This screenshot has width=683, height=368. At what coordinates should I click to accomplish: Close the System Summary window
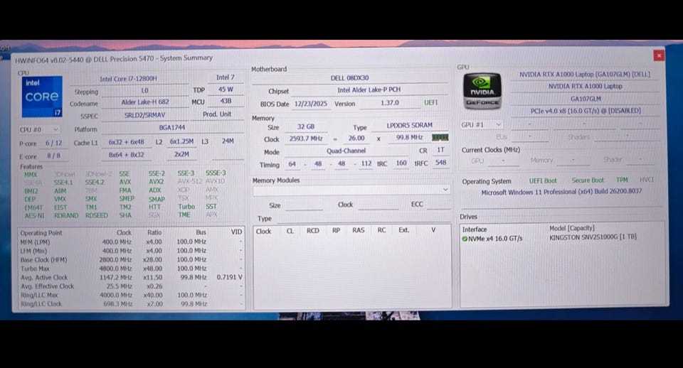[x=659, y=55]
